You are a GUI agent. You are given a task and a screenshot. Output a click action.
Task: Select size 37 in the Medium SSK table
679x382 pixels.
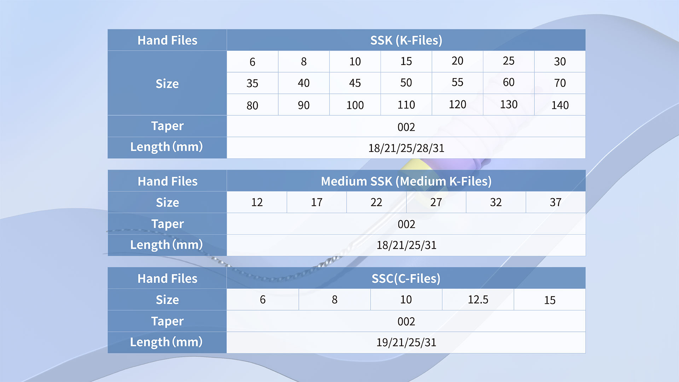[555, 202]
